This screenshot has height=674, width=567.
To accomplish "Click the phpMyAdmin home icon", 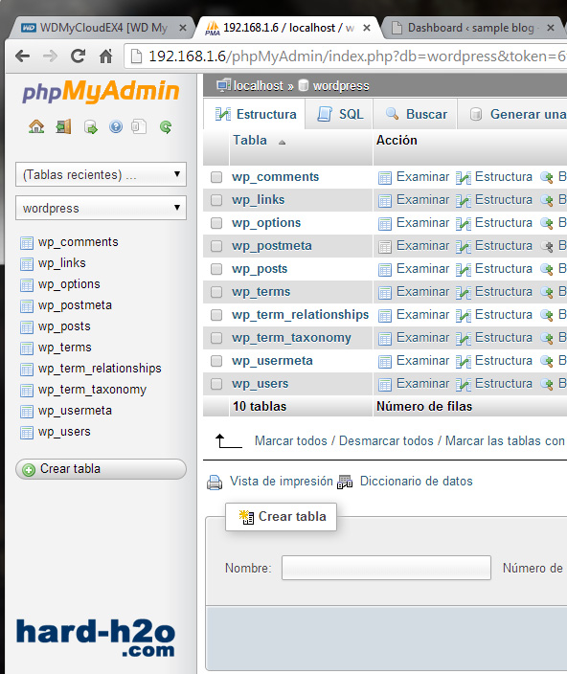I will tap(36, 126).
